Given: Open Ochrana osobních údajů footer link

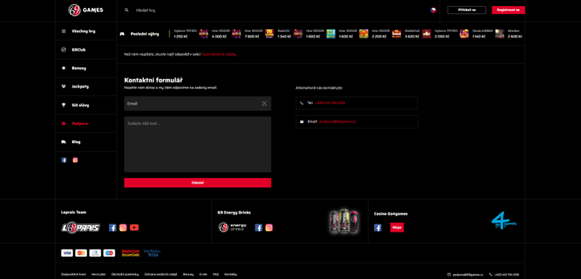Looking at the screenshot, I should [x=161, y=275].
